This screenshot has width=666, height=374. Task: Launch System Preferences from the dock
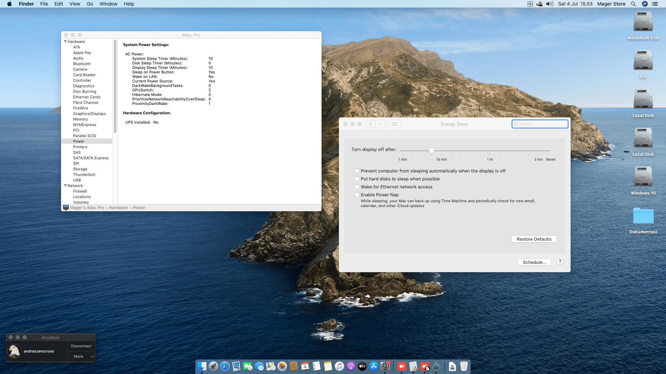[385, 366]
